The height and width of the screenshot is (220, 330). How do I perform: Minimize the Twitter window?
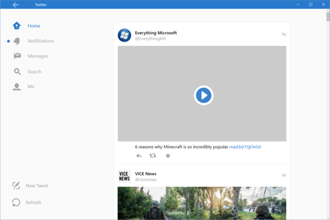pos(298,5)
